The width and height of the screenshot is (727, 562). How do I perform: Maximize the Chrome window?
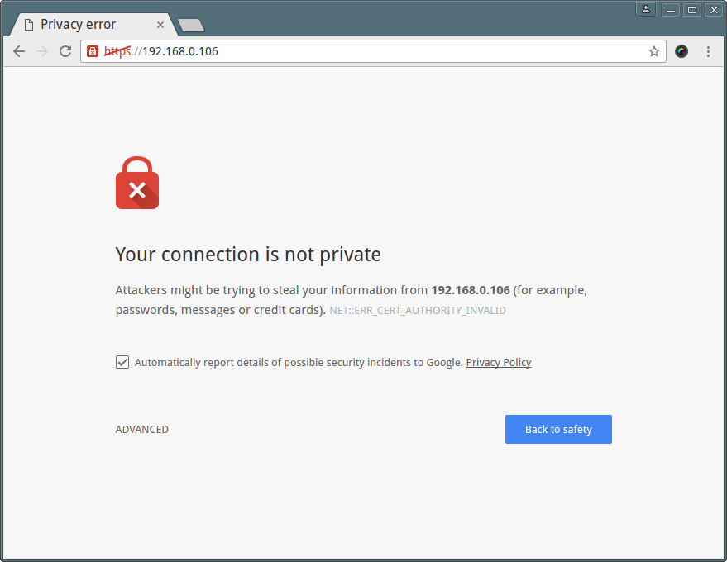[x=691, y=10]
